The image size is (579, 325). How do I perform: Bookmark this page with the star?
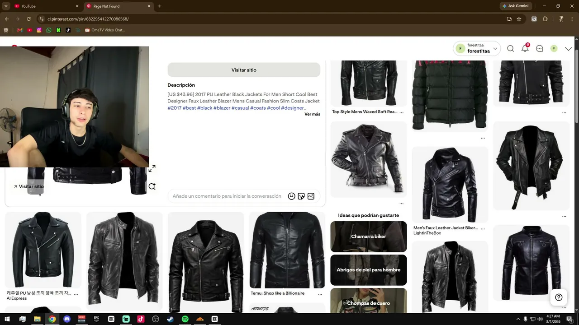(519, 19)
